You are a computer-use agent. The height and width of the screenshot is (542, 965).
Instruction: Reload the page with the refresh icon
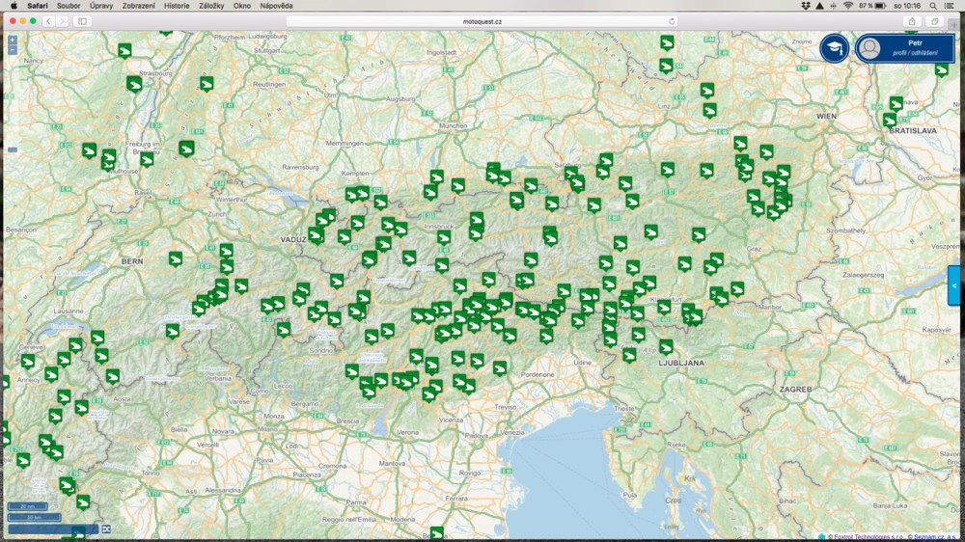click(x=672, y=20)
